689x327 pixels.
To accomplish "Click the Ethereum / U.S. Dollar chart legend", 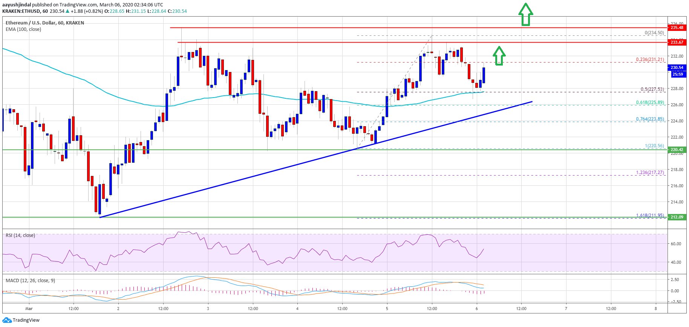I will coord(45,23).
